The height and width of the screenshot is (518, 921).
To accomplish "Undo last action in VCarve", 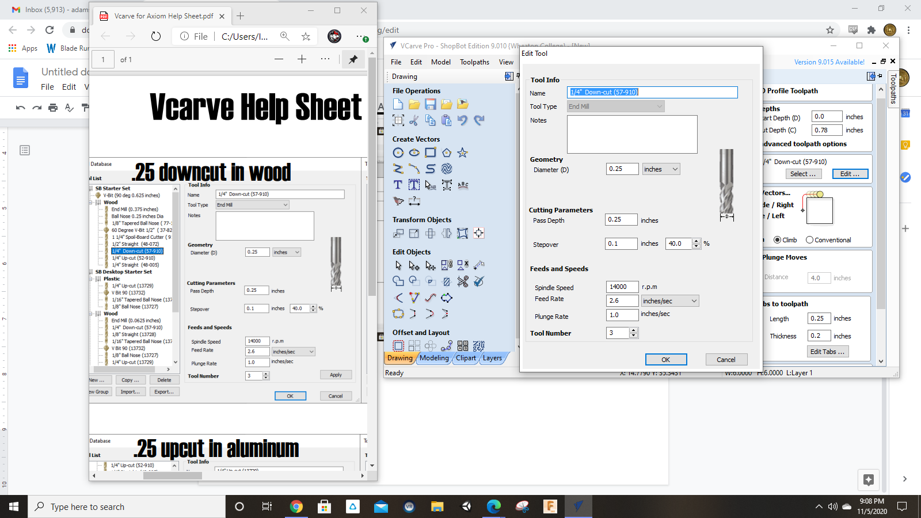I will pos(462,120).
